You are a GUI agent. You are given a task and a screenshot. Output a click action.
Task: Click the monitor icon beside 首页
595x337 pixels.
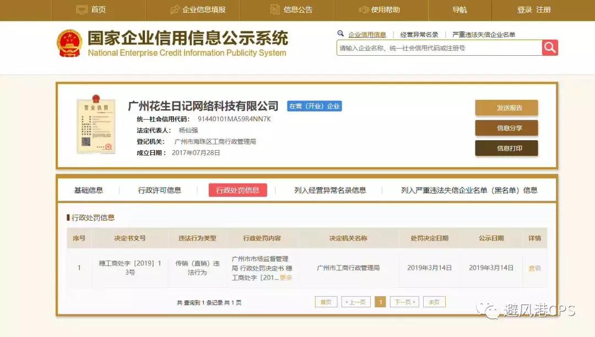82,9
